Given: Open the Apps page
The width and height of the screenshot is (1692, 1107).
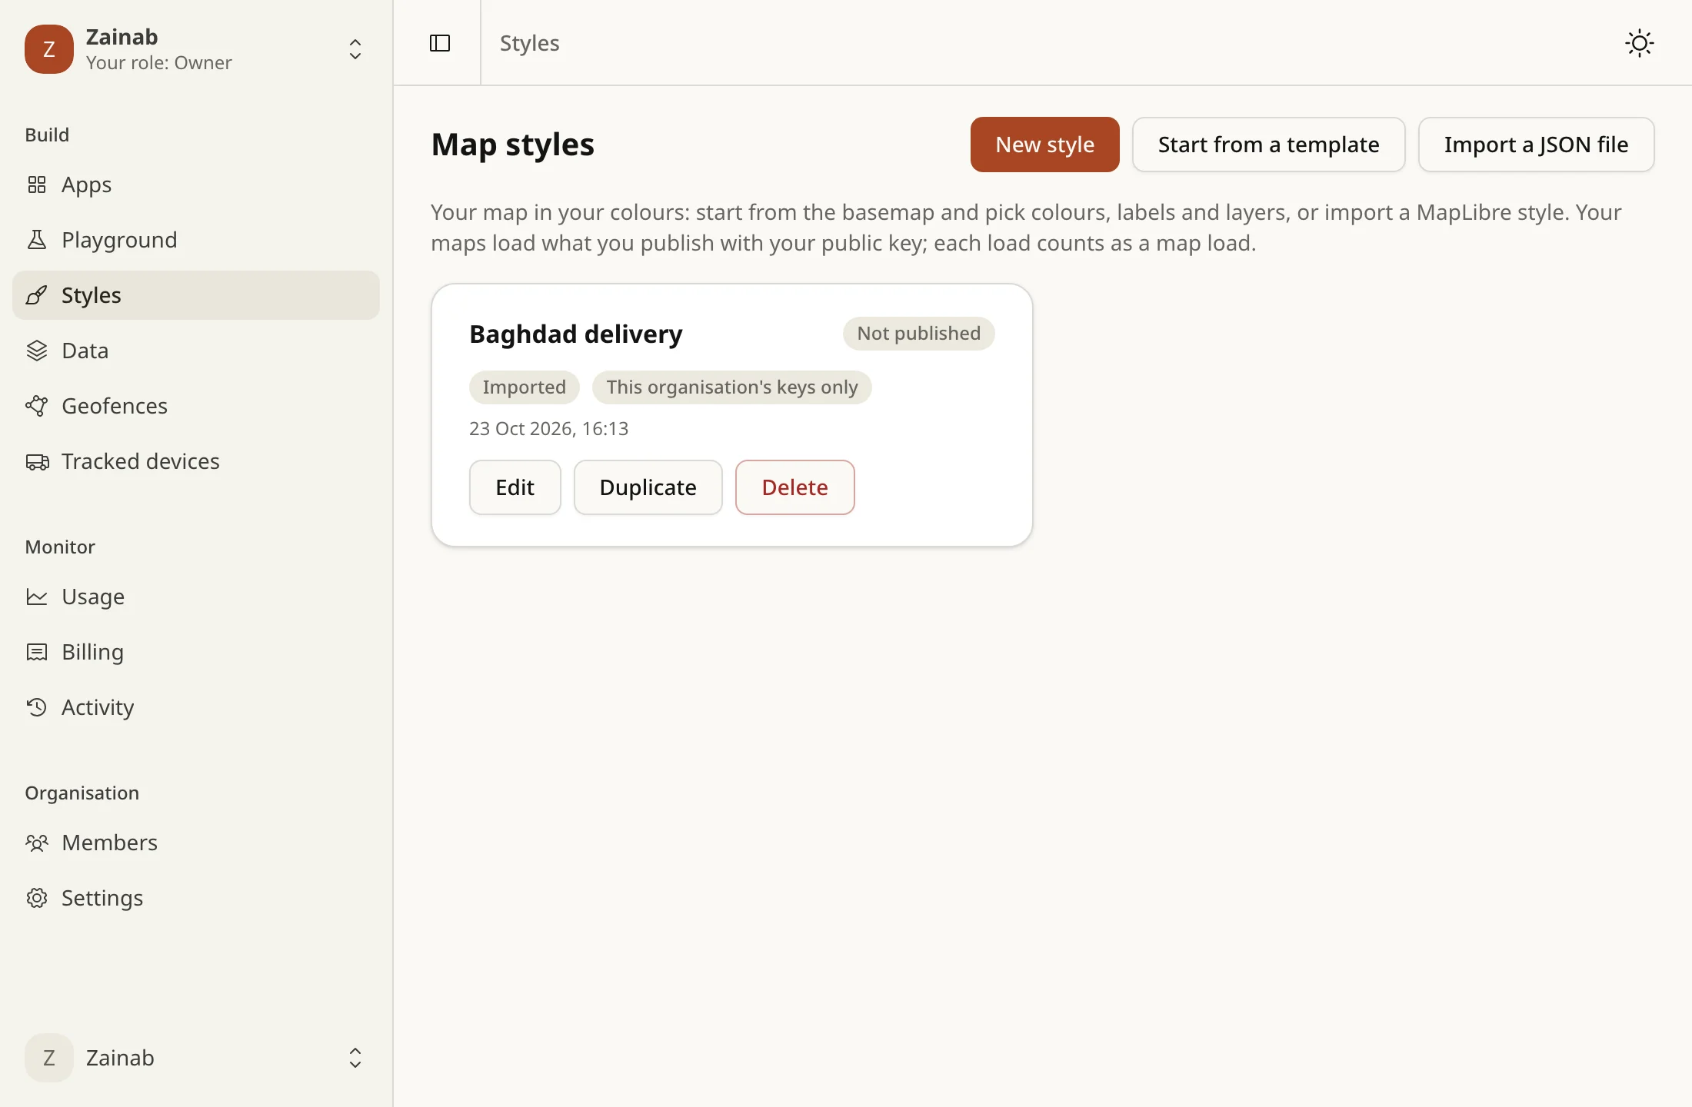Looking at the screenshot, I should tap(196, 184).
